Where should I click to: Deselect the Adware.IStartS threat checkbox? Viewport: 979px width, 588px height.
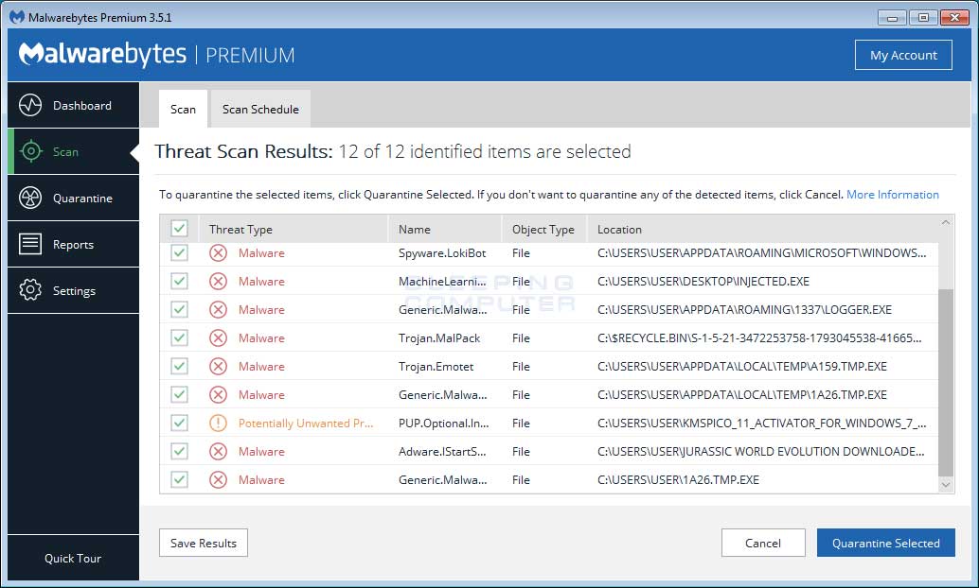point(179,451)
